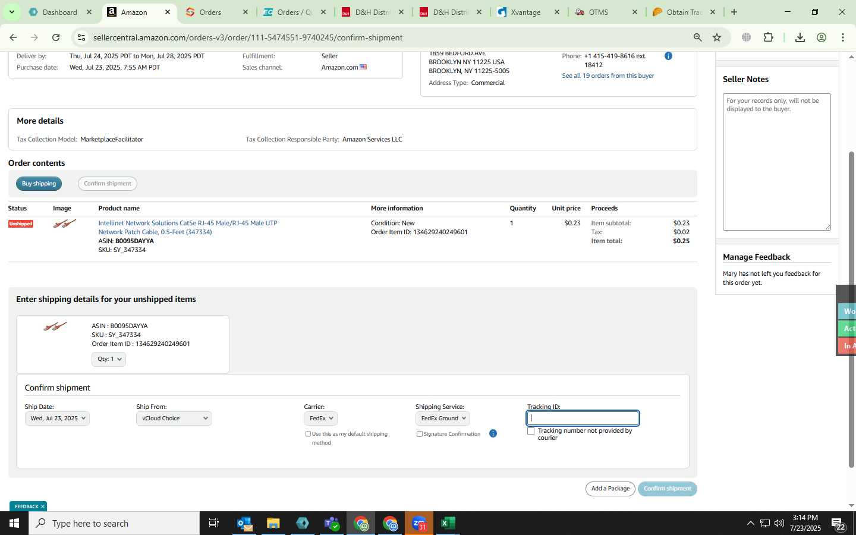Click the page vertical scrollbar
The width and height of the screenshot is (856, 535).
[x=851, y=309]
